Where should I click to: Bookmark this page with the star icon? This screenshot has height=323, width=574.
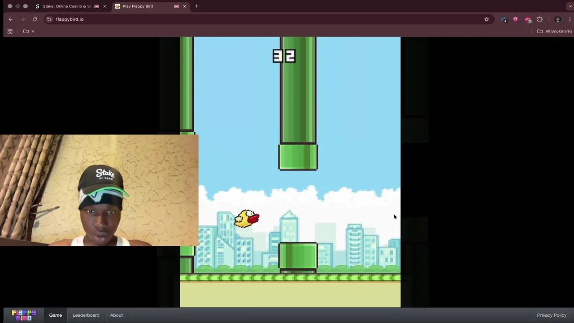coord(487,19)
